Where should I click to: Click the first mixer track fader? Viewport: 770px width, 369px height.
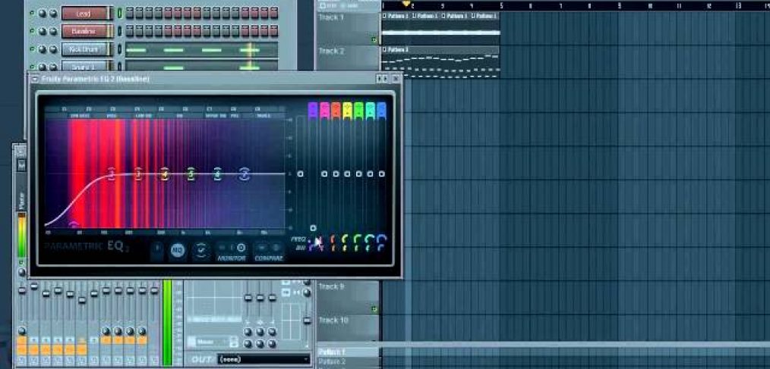[22, 291]
